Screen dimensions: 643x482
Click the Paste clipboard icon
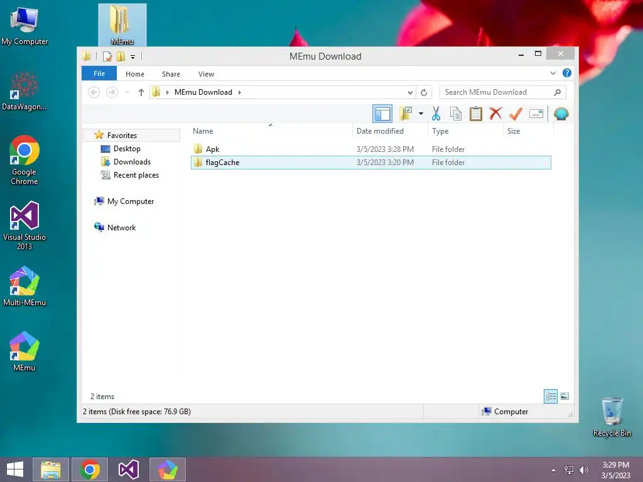[x=476, y=114]
